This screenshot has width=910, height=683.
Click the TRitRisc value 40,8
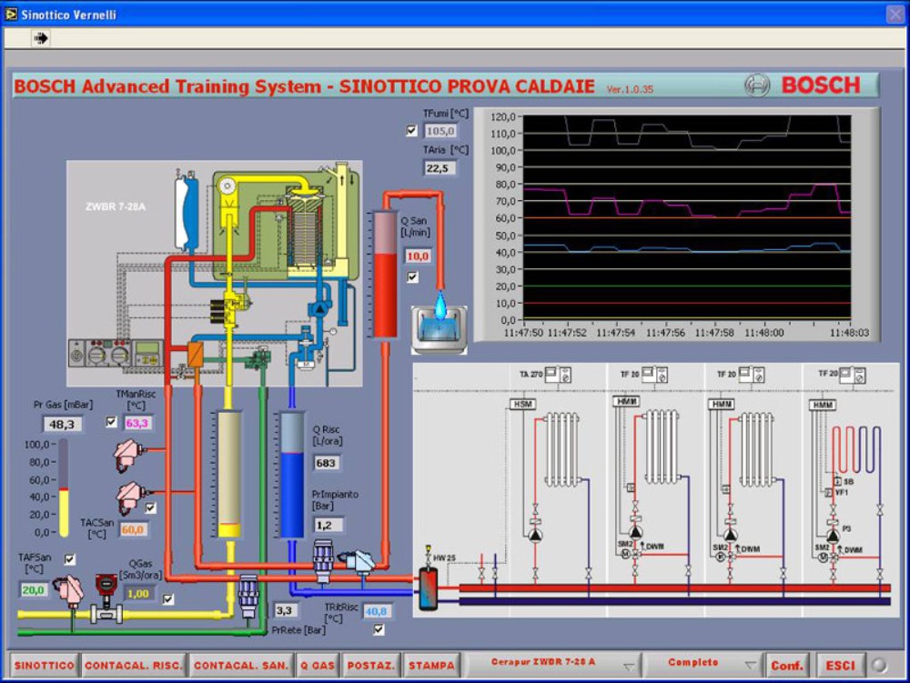pyautogui.click(x=377, y=611)
